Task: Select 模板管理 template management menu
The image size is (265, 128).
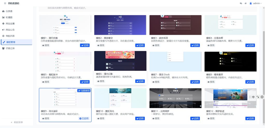Action: 17,42
